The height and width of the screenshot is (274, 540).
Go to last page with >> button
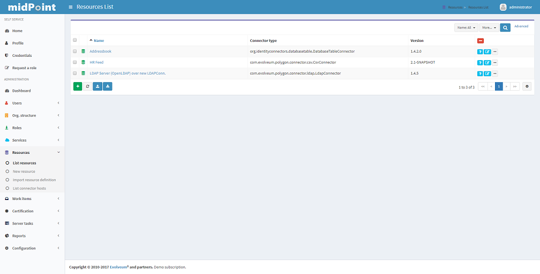pyautogui.click(x=515, y=86)
